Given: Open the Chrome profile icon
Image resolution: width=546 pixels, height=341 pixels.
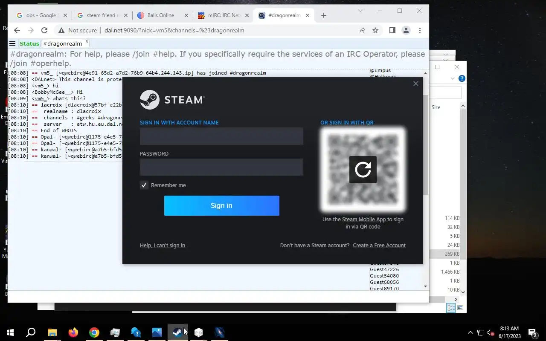Looking at the screenshot, I should click(406, 30).
